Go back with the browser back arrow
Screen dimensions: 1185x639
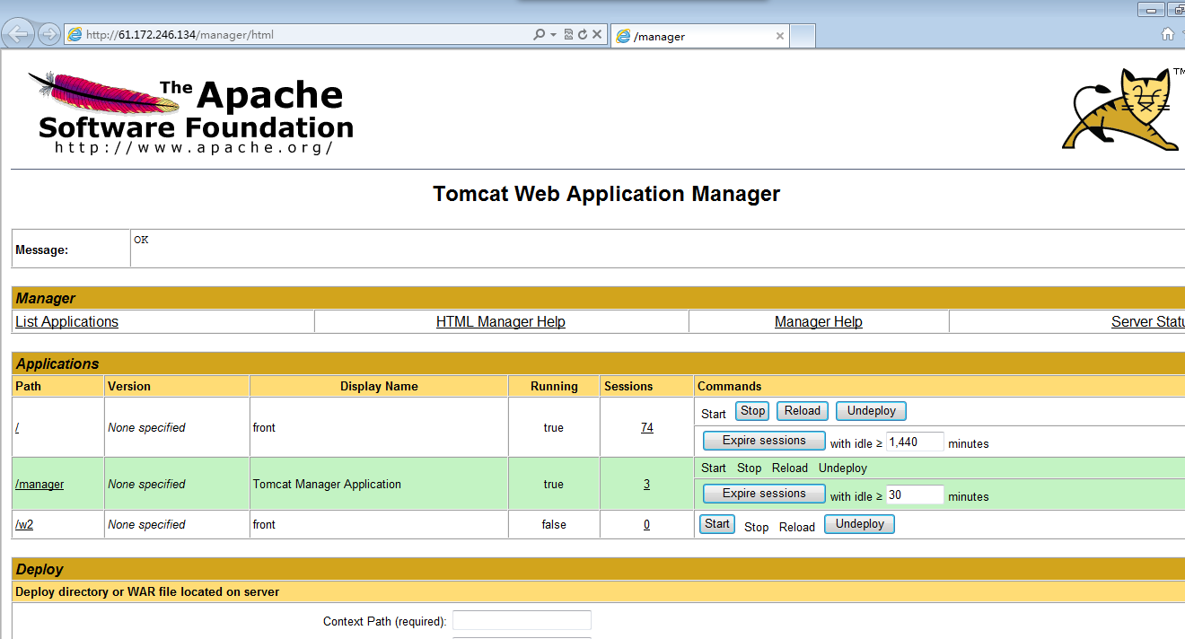[18, 34]
